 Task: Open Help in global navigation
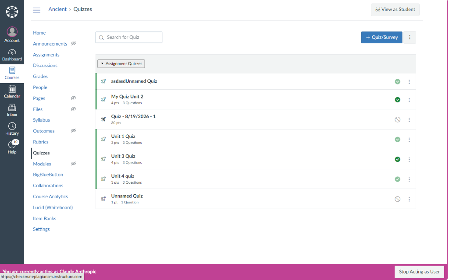[12, 147]
